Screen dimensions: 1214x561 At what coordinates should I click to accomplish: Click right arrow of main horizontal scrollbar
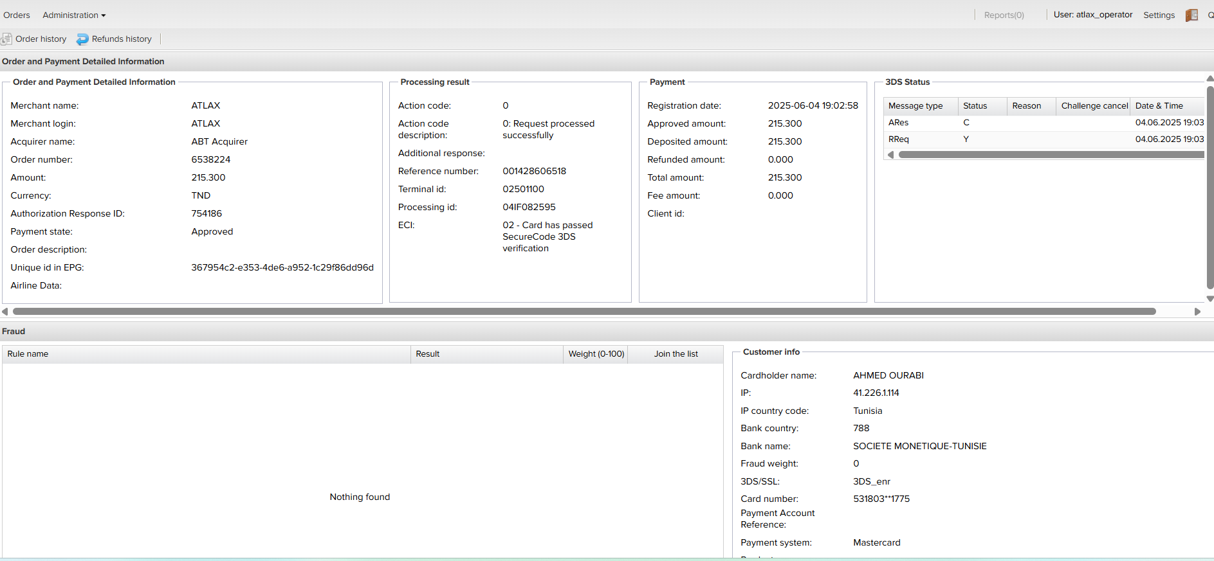click(x=1197, y=312)
